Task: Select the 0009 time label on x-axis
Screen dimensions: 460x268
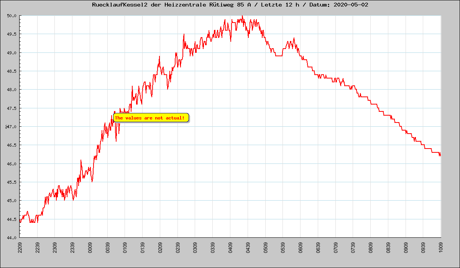Action: (x=90, y=247)
